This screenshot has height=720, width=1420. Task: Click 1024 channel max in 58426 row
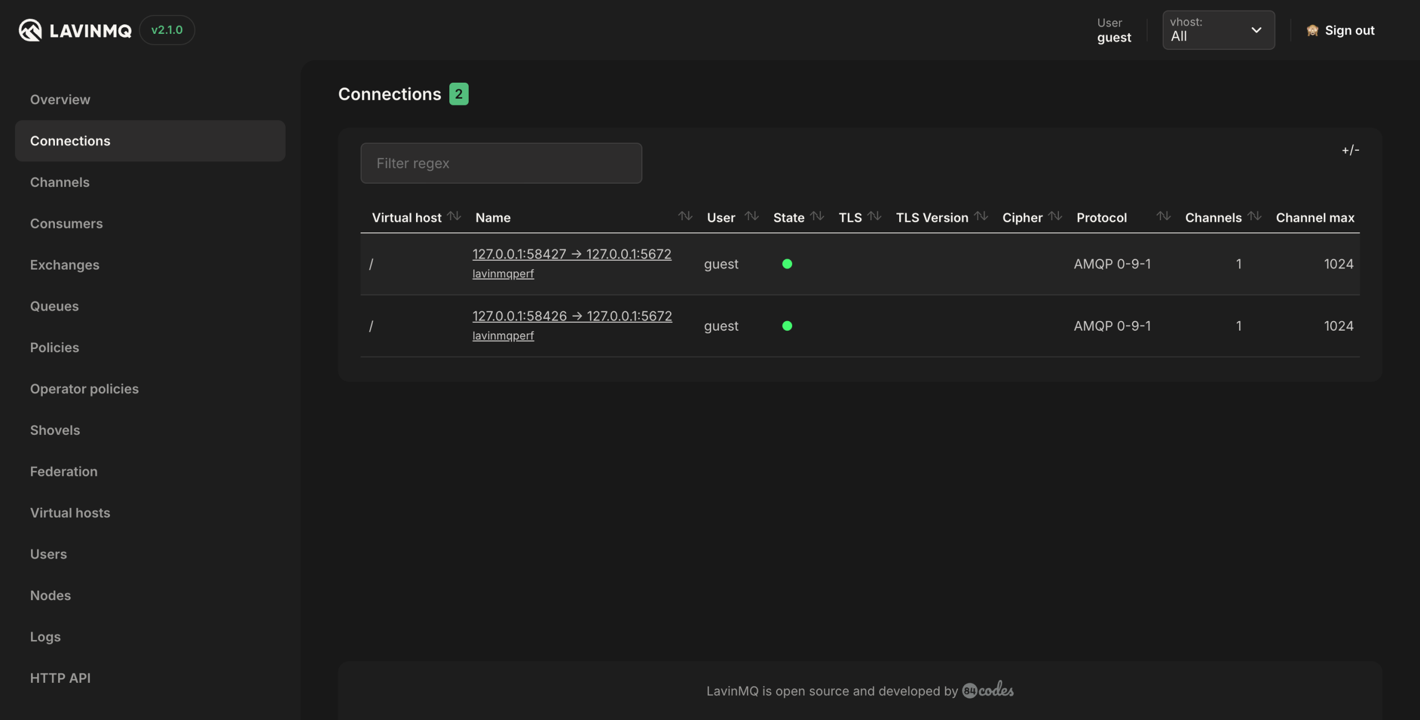point(1338,326)
